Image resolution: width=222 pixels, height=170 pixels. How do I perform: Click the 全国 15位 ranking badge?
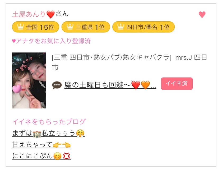coord(35,27)
